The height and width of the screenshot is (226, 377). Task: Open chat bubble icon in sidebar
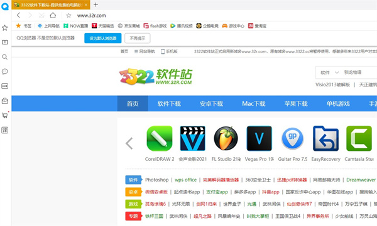[4, 71]
